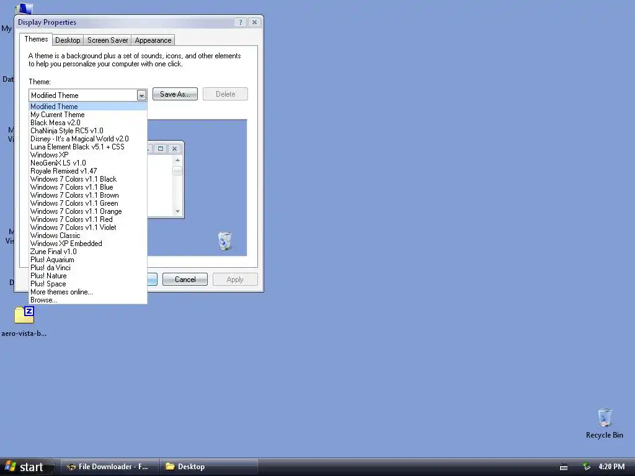
Task: Click the preview window's scrollbar down arrow
Action: tap(177, 211)
